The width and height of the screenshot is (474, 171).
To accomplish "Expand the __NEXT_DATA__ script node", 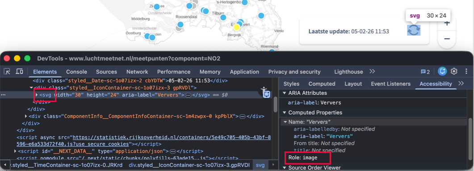I will click(16, 151).
